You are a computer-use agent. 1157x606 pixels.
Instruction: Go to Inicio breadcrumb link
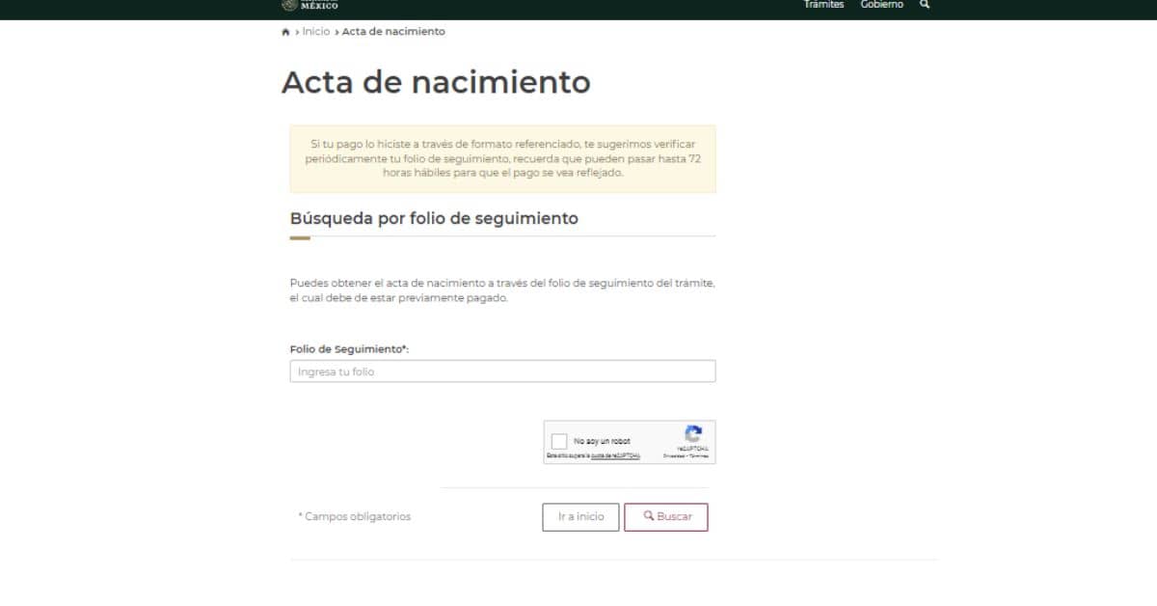pos(315,32)
